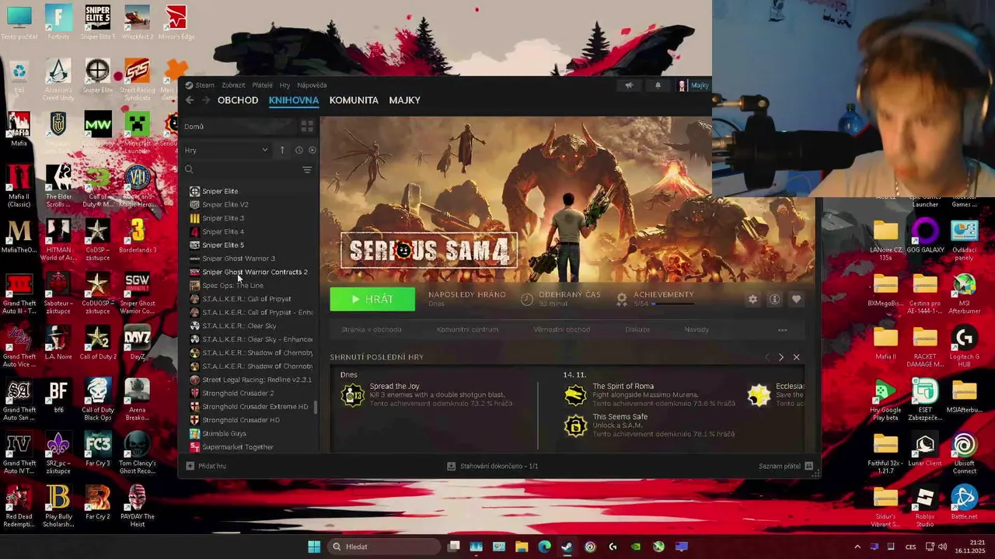Click the taskbar Hledat search box
Image resolution: width=995 pixels, height=559 pixels.
[383, 547]
